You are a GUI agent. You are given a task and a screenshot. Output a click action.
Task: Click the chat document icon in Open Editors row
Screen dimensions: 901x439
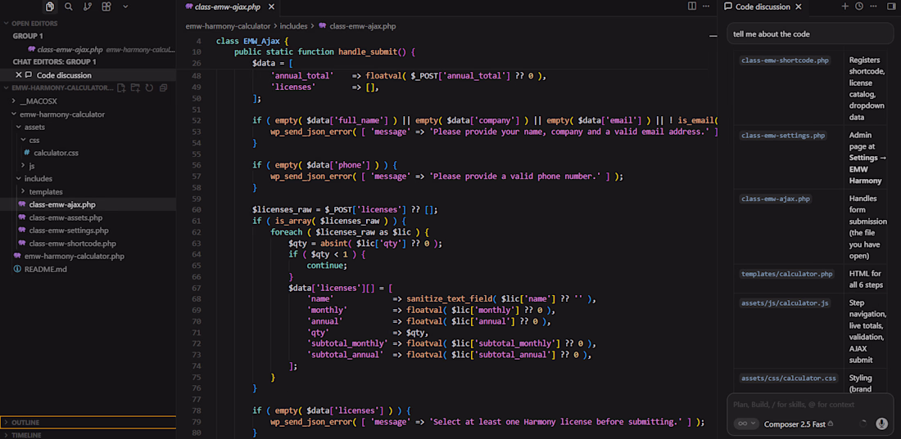coord(28,75)
